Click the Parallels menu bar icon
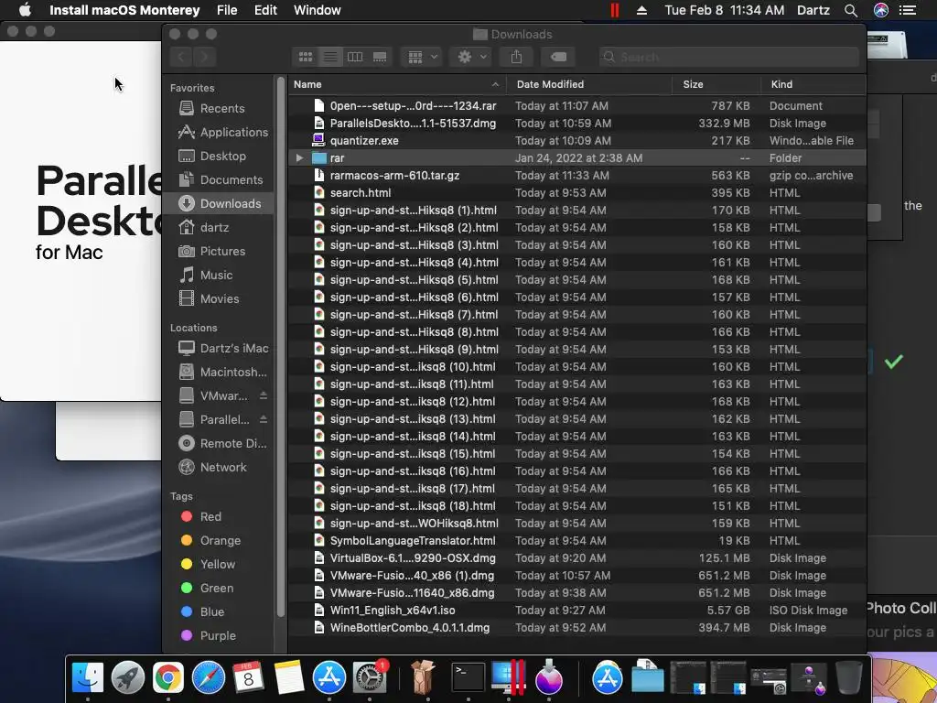 click(x=614, y=10)
